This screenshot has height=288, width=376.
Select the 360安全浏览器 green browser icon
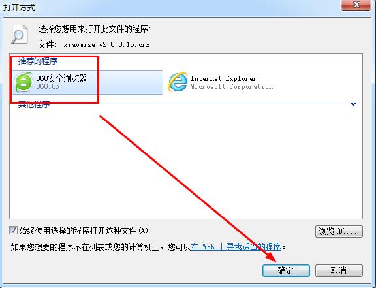click(x=23, y=82)
